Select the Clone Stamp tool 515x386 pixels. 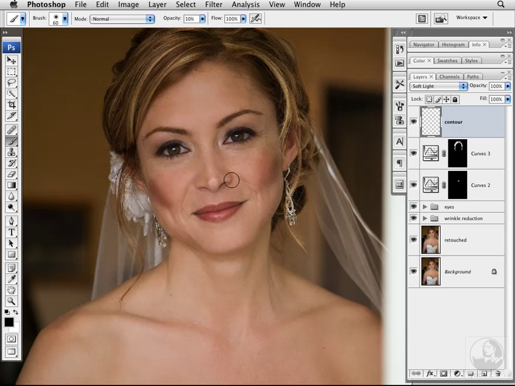(12, 152)
